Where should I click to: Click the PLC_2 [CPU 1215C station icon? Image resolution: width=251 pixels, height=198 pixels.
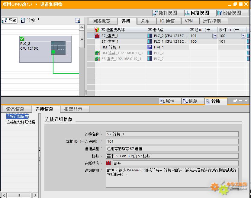coord(150,36)
